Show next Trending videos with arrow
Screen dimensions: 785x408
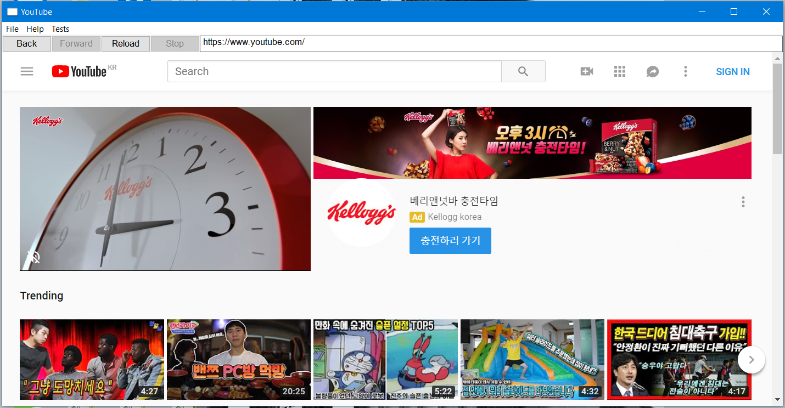click(x=752, y=360)
